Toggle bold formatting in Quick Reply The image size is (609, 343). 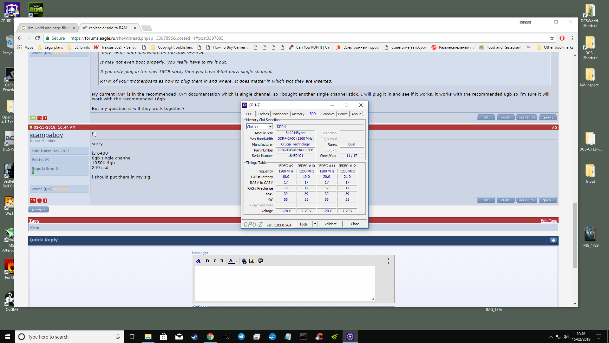tap(207, 261)
